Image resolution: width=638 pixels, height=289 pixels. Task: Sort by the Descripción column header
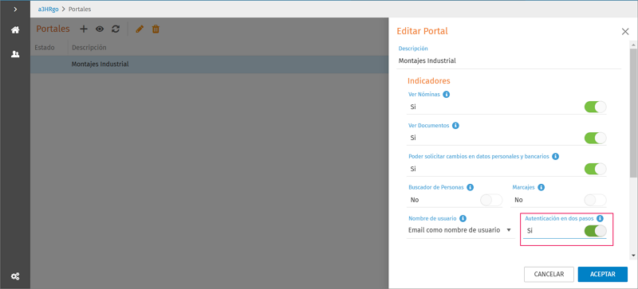[89, 48]
